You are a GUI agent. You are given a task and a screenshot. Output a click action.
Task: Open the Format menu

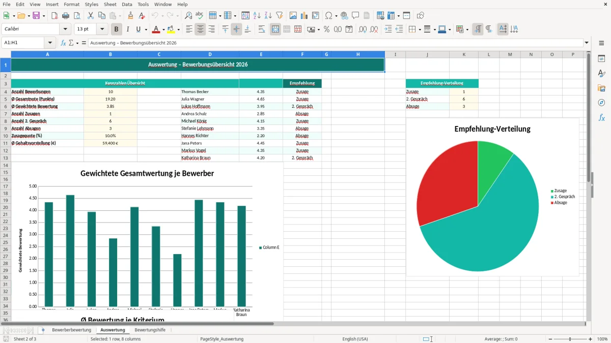point(72,4)
